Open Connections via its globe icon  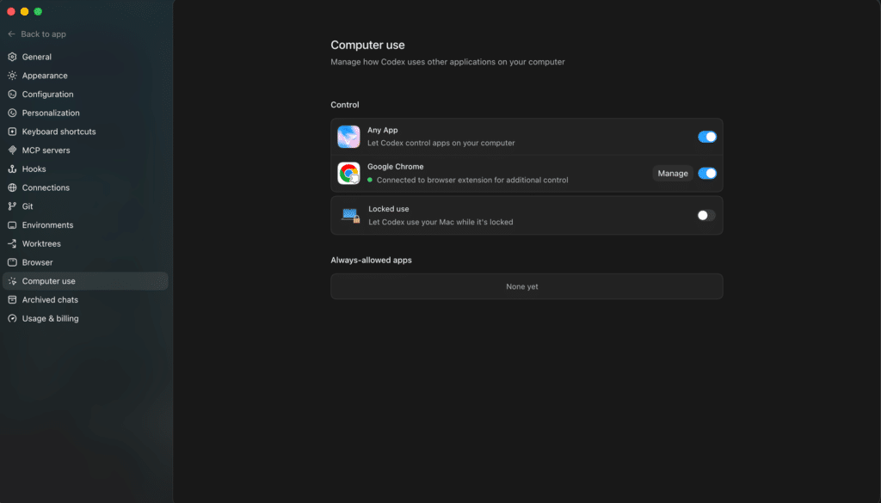[12, 187]
